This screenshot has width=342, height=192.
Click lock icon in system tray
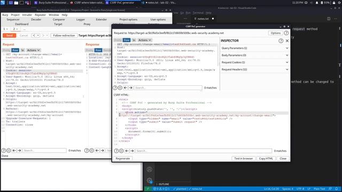pos(334,3)
